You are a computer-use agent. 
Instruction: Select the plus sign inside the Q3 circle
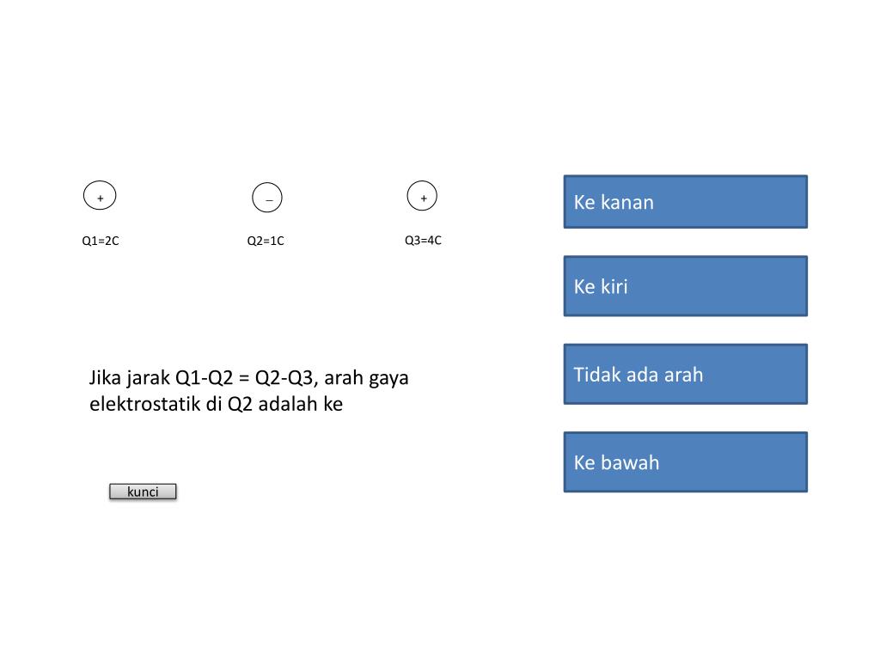[x=424, y=199]
